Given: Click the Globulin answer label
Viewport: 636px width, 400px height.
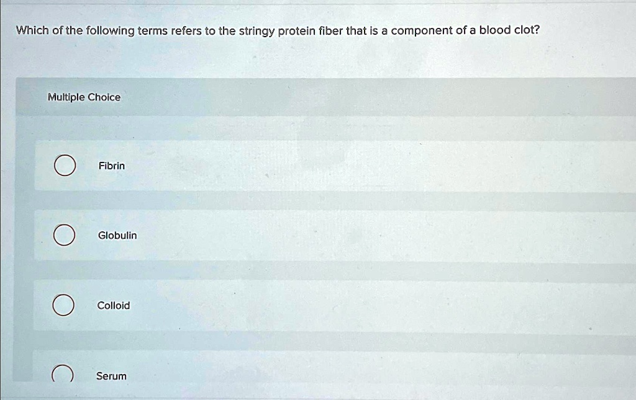Looking at the screenshot, I should click(118, 235).
